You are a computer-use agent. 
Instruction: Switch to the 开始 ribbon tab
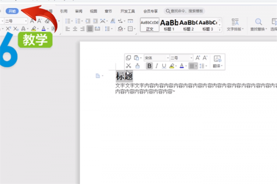tap(12, 11)
